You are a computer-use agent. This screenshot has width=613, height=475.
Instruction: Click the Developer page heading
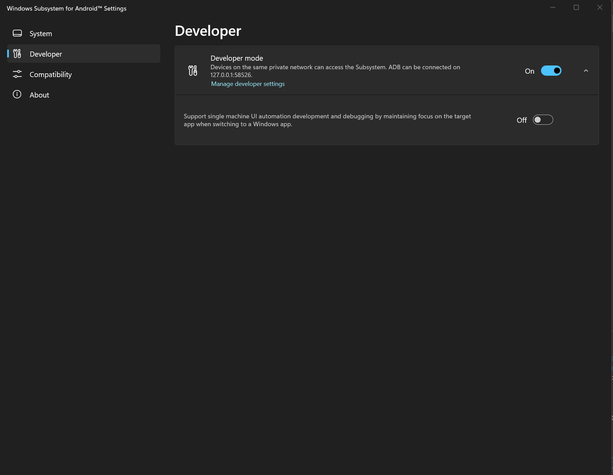pos(208,31)
